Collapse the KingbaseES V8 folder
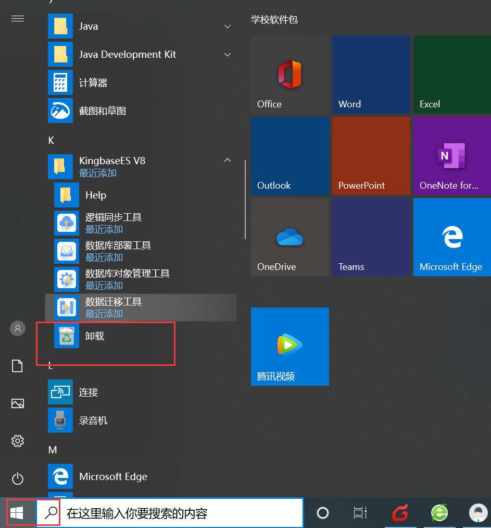The width and height of the screenshot is (491, 528). [228, 160]
